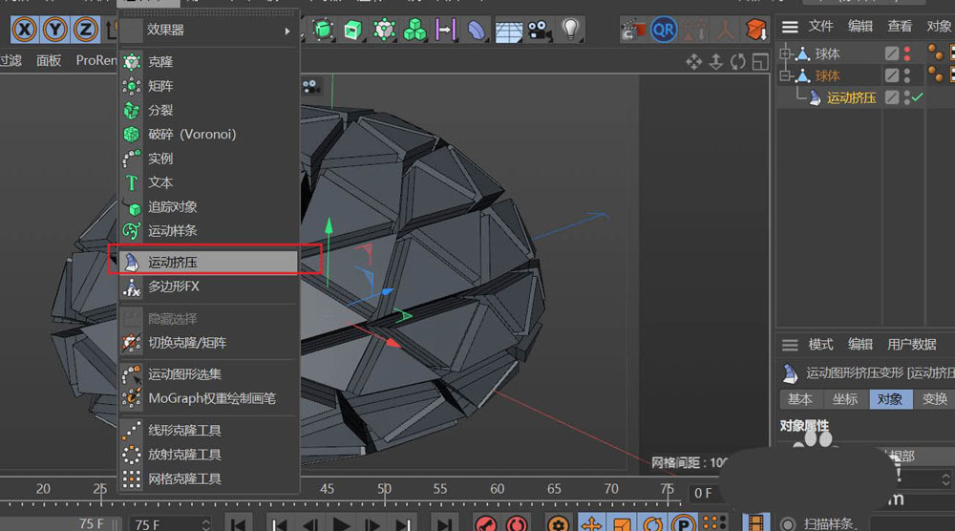Open the User Data attribute menu
This screenshot has height=531, width=955.
pos(911,344)
